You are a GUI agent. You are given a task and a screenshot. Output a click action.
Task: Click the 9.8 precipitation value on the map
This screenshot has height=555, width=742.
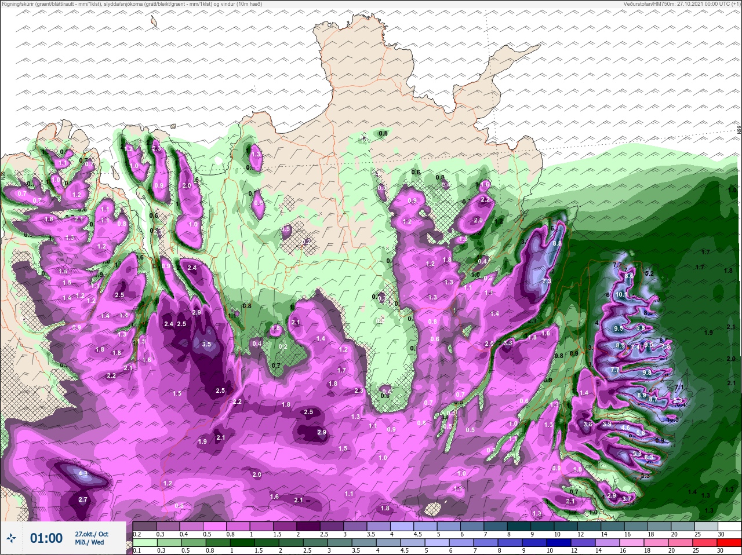click(647, 373)
